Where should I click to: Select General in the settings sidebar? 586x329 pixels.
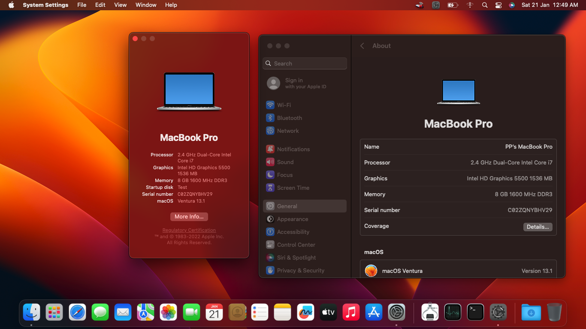click(305, 206)
